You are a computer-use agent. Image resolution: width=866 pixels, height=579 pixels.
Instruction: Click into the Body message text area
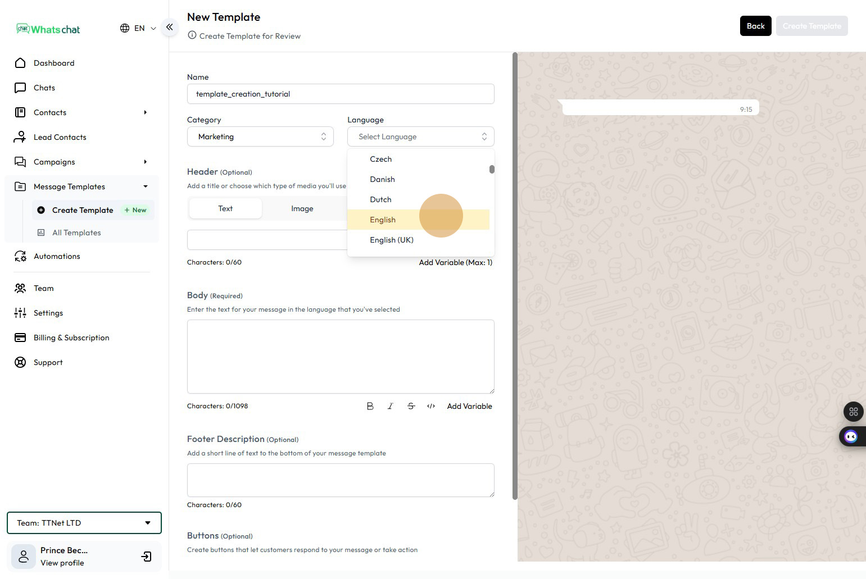coord(341,357)
